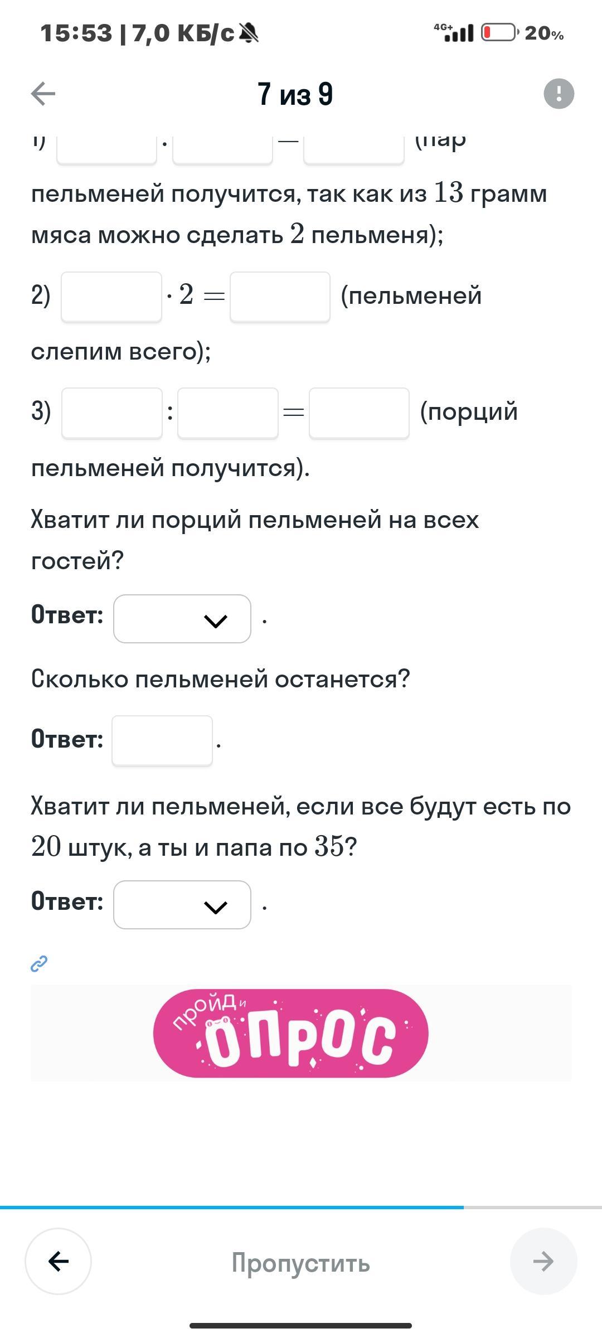
Task: Click answer field for remaining pelmeni count
Action: coord(162,740)
